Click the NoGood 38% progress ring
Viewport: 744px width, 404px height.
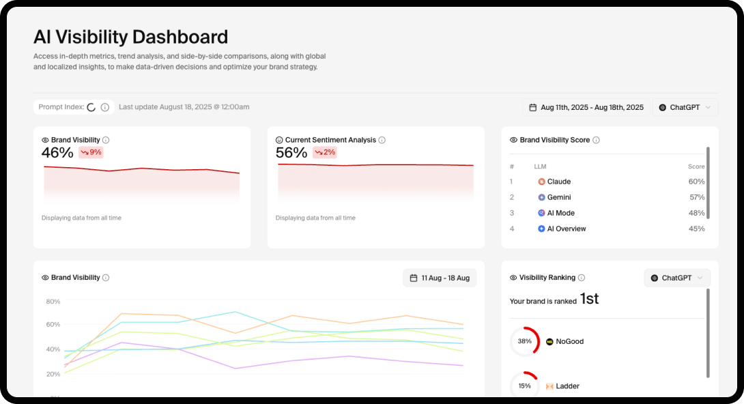pos(525,341)
